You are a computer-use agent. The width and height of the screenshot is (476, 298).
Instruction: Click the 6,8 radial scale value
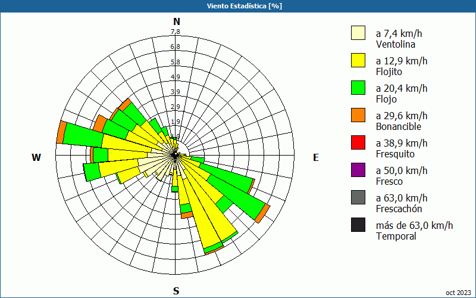175,46
